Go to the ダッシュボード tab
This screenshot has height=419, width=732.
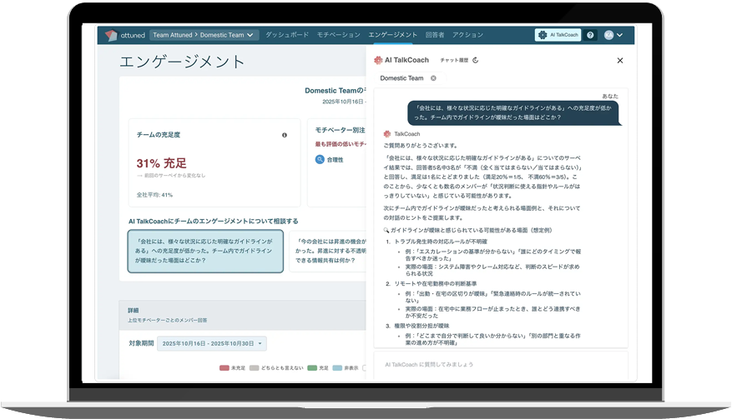tap(287, 35)
